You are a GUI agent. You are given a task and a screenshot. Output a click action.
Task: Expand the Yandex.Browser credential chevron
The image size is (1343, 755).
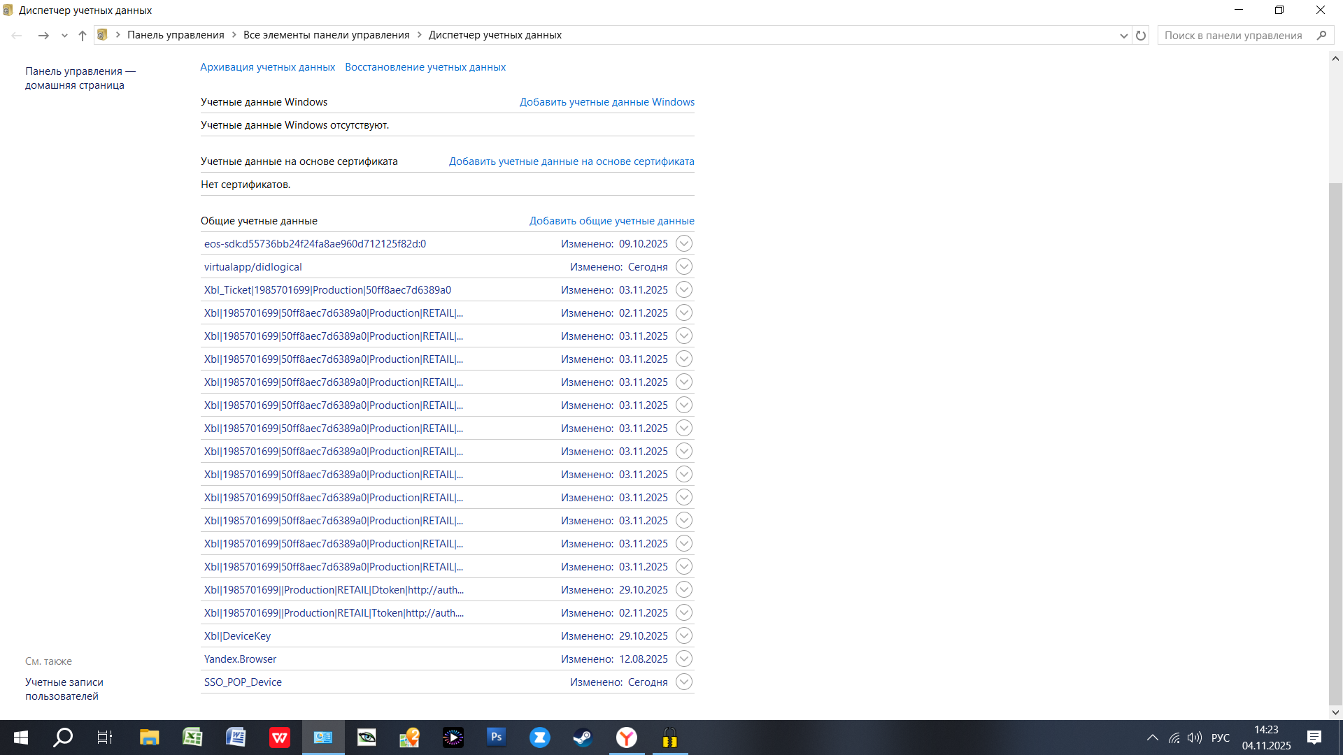tap(684, 659)
